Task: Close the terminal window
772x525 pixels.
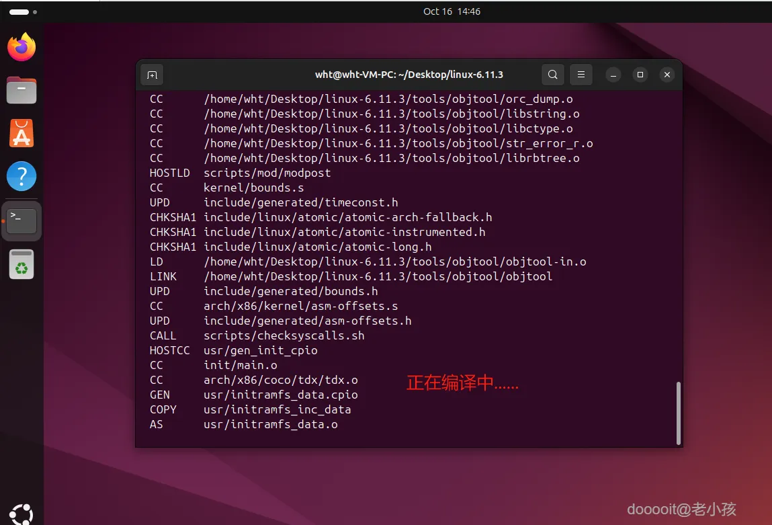Action: 667,75
